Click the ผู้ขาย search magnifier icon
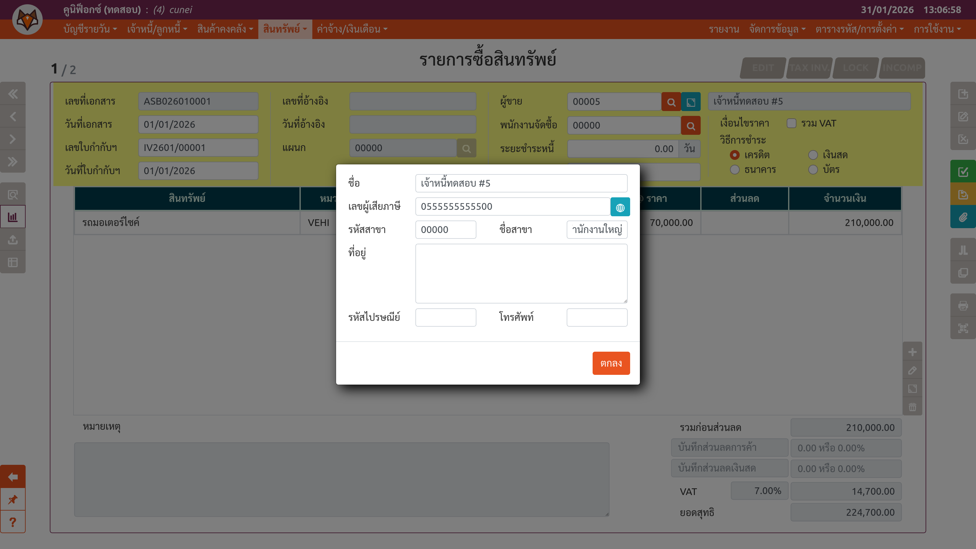The image size is (976, 549). click(671, 102)
